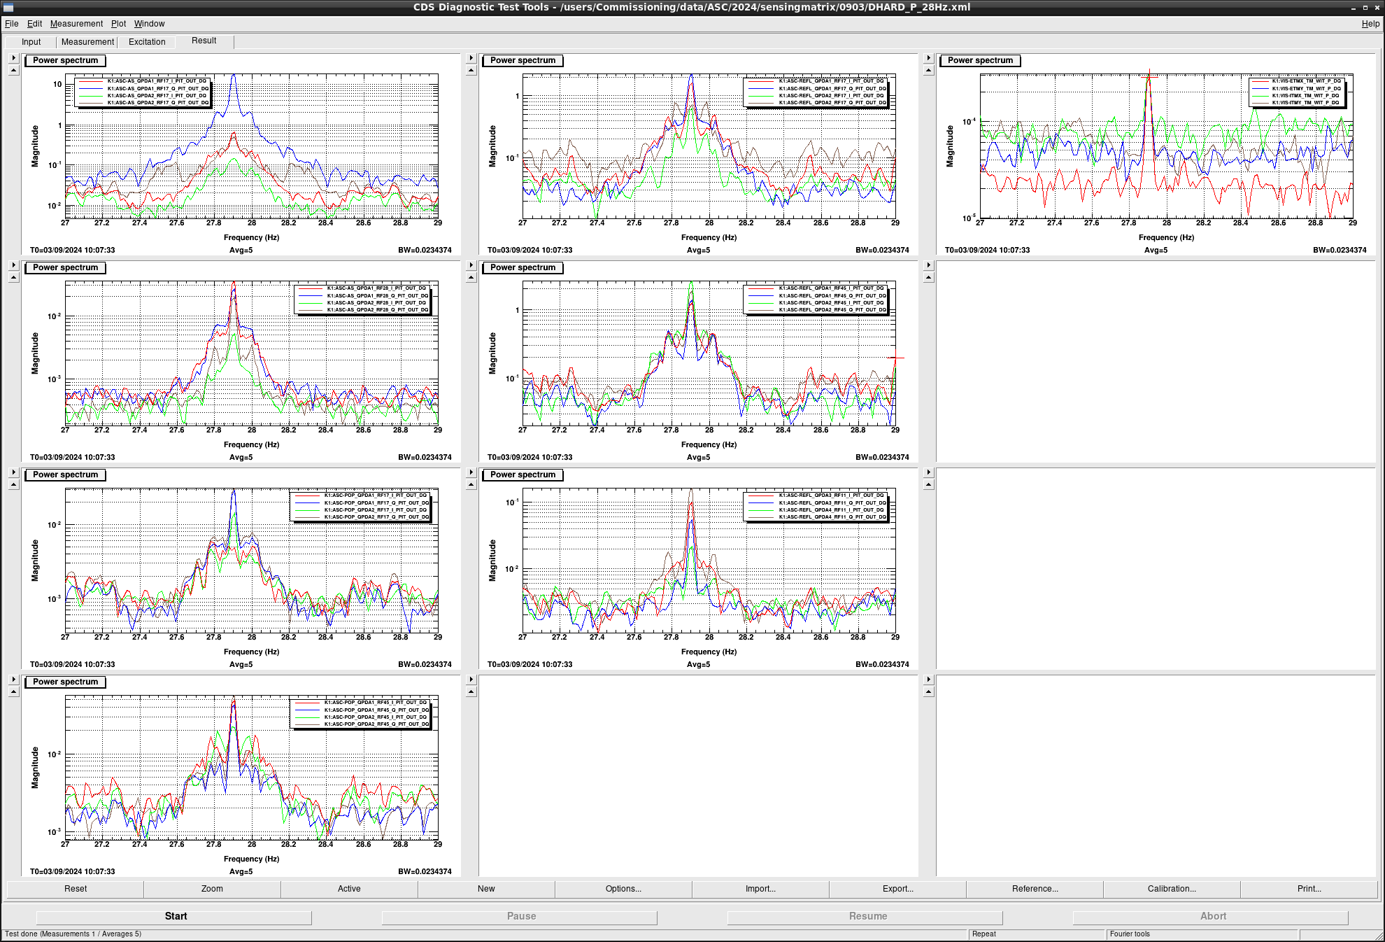Open the Measurement menu in menu bar

(76, 24)
